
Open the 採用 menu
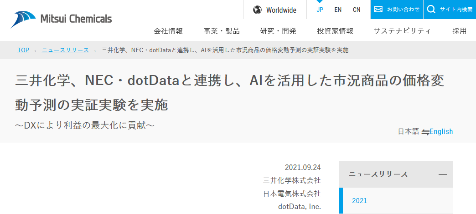click(460, 31)
